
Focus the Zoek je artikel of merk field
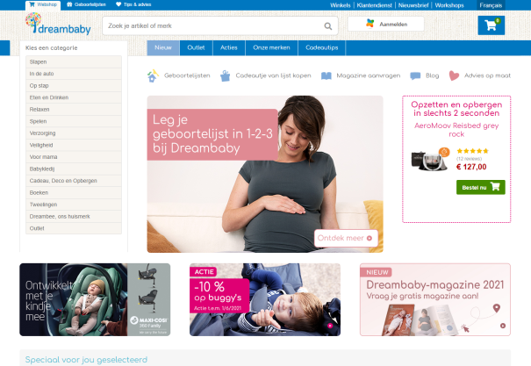click(x=220, y=25)
